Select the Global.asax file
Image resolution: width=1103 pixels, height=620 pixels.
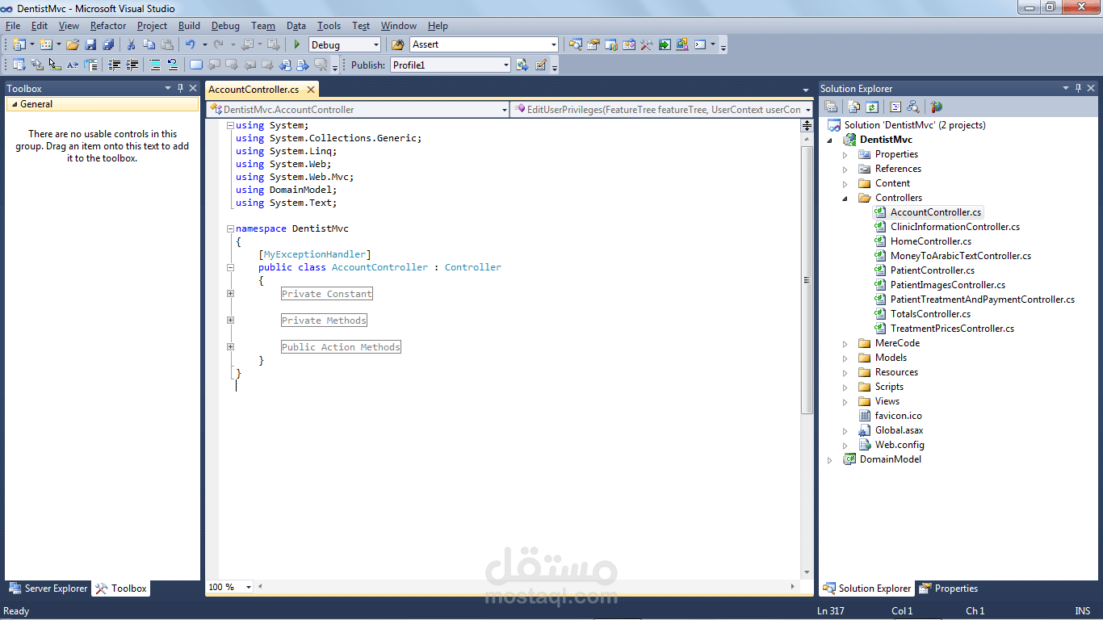click(x=899, y=430)
